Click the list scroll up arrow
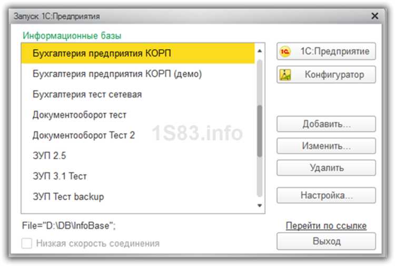The image size is (395, 266). (260, 51)
